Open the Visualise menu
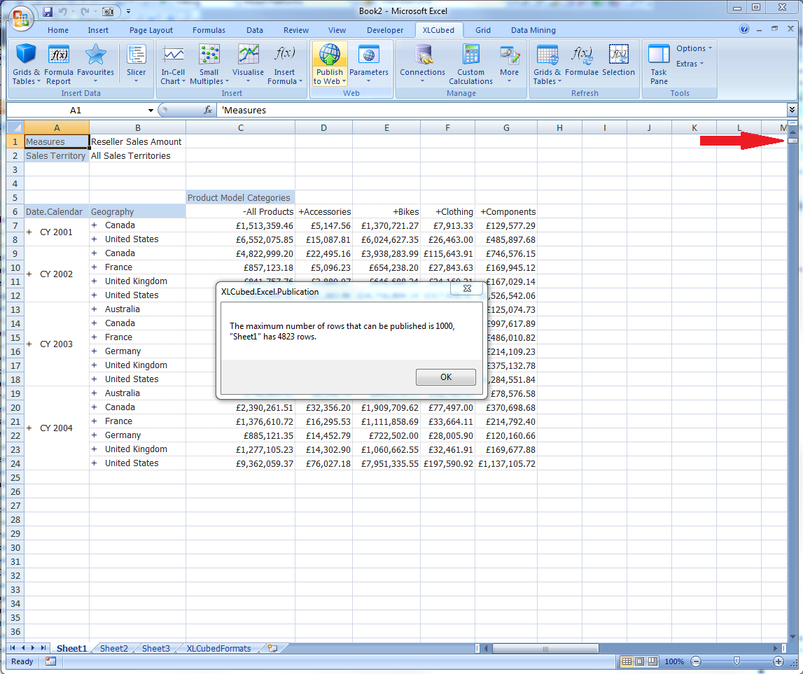This screenshot has height=674, width=803. point(248,64)
